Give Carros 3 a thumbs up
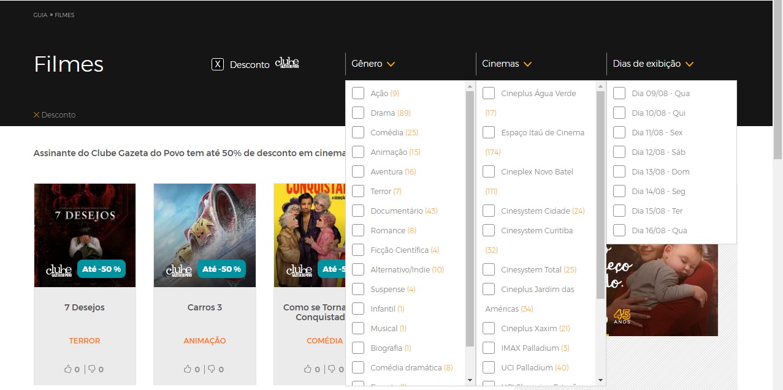Screen dimensions: 783x390 tap(188, 369)
